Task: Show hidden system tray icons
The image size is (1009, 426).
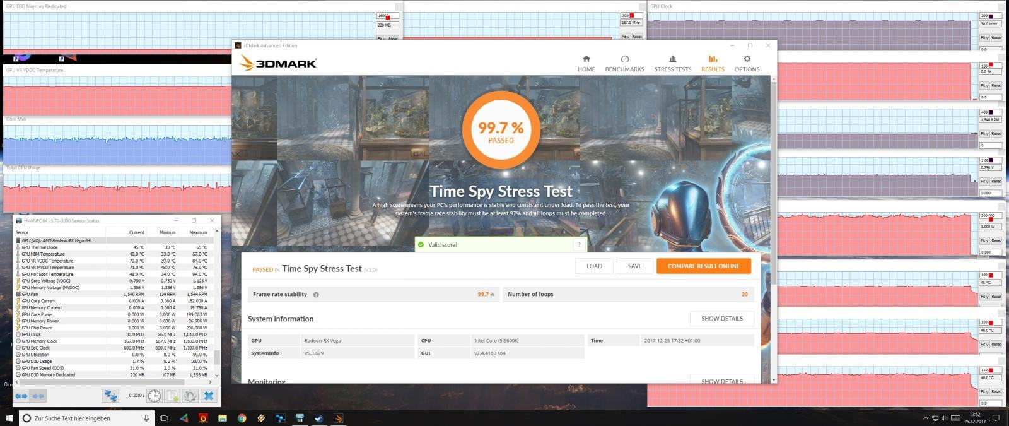Action: click(925, 418)
